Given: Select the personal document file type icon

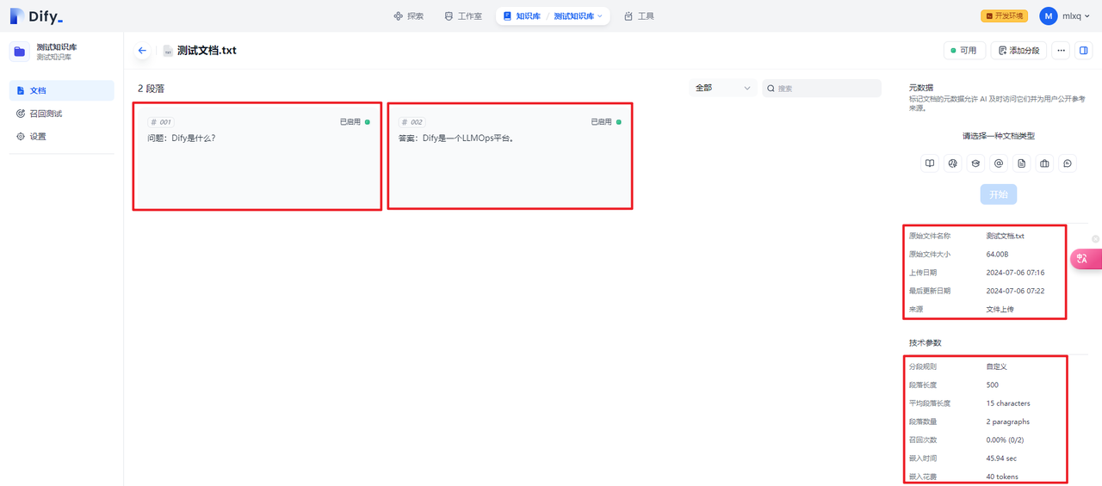Looking at the screenshot, I should pyautogui.click(x=1021, y=163).
